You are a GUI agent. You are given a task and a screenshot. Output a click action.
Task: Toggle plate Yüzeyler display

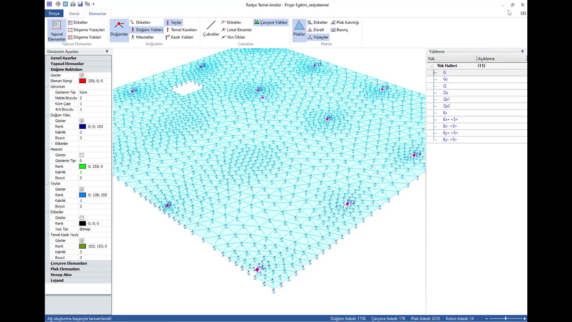click(318, 37)
